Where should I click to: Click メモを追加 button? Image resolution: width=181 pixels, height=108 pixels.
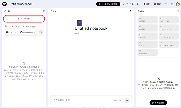(158, 103)
